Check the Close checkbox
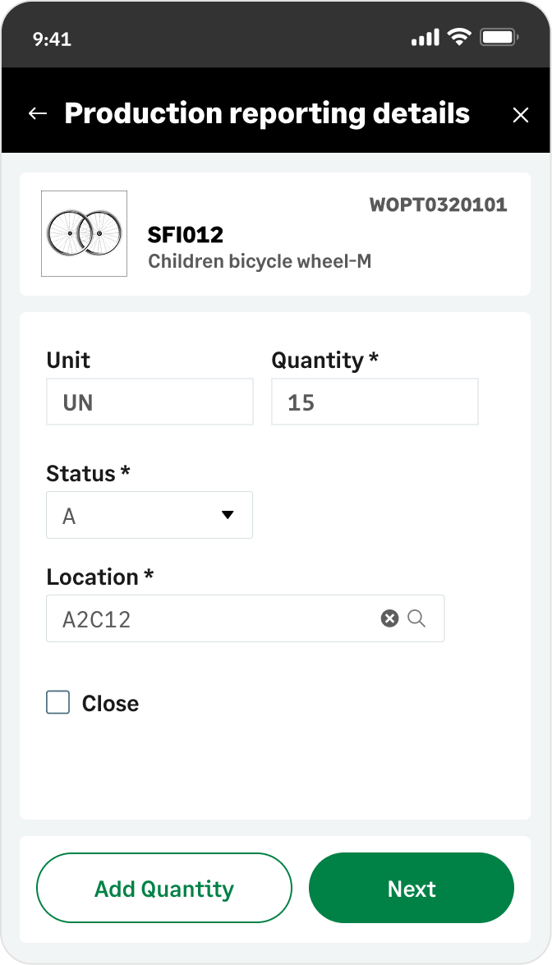 point(57,702)
